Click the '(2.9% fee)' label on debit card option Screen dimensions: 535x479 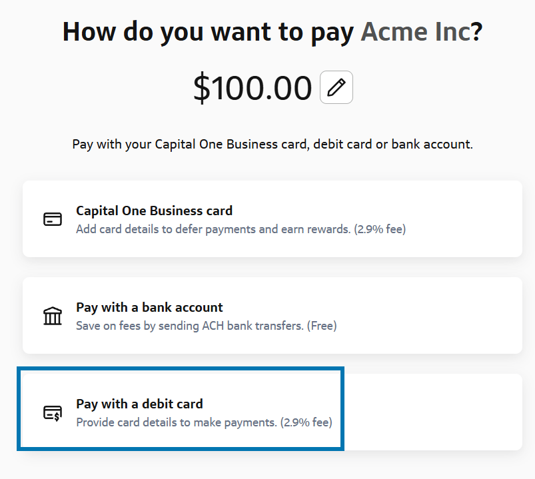(306, 422)
